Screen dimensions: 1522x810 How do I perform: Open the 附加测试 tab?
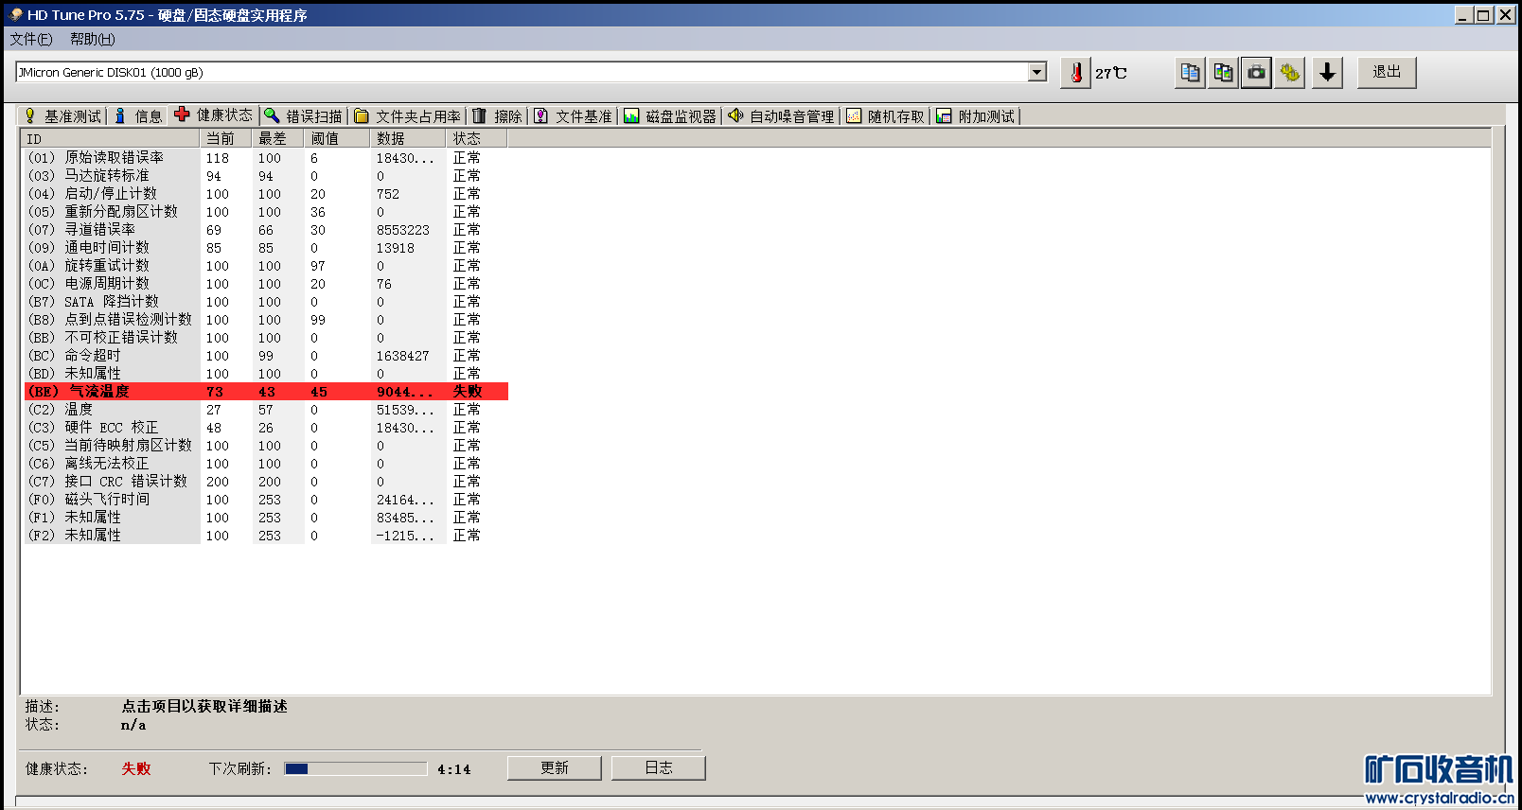pyautogui.click(x=976, y=116)
